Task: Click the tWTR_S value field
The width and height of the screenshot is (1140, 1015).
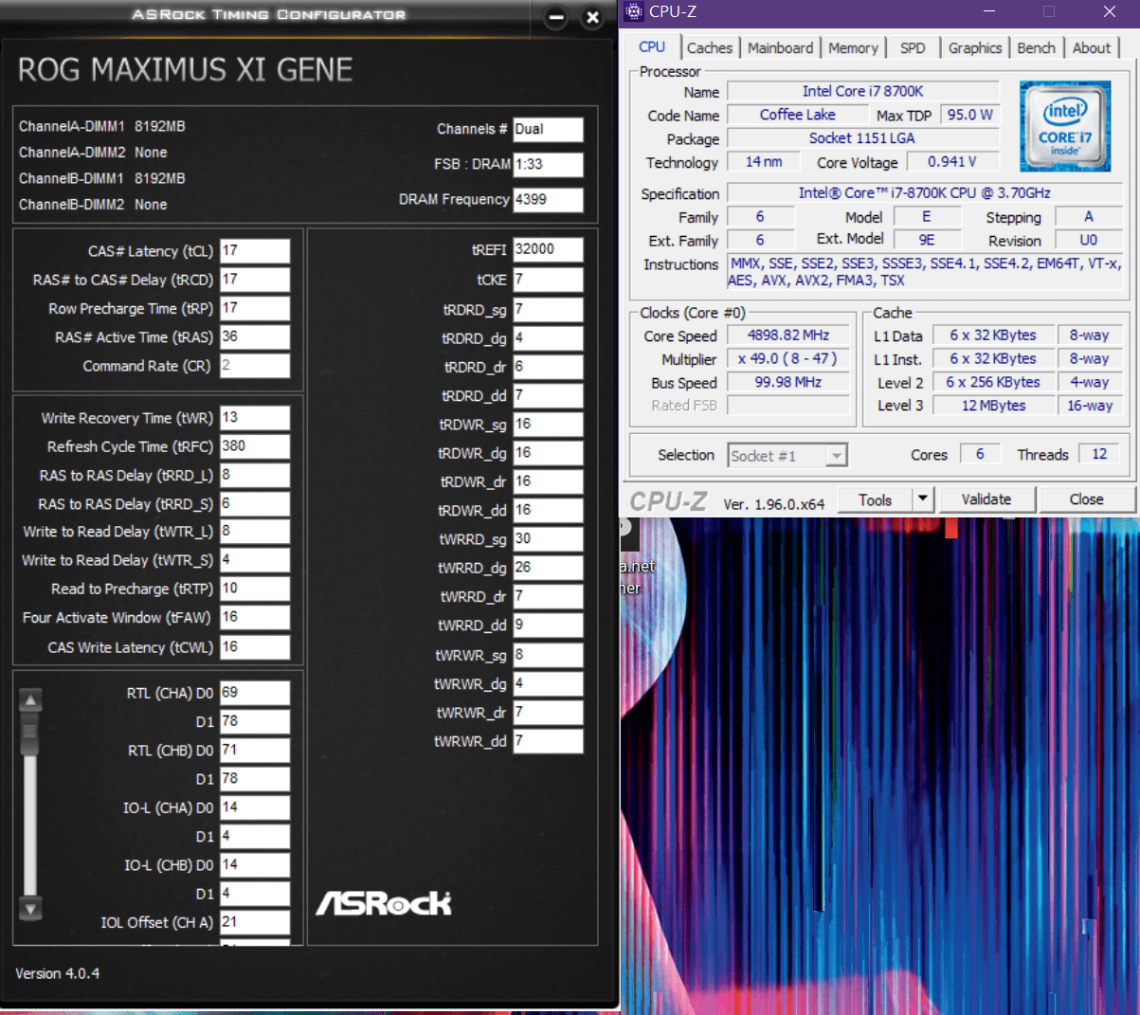Action: pos(255,560)
